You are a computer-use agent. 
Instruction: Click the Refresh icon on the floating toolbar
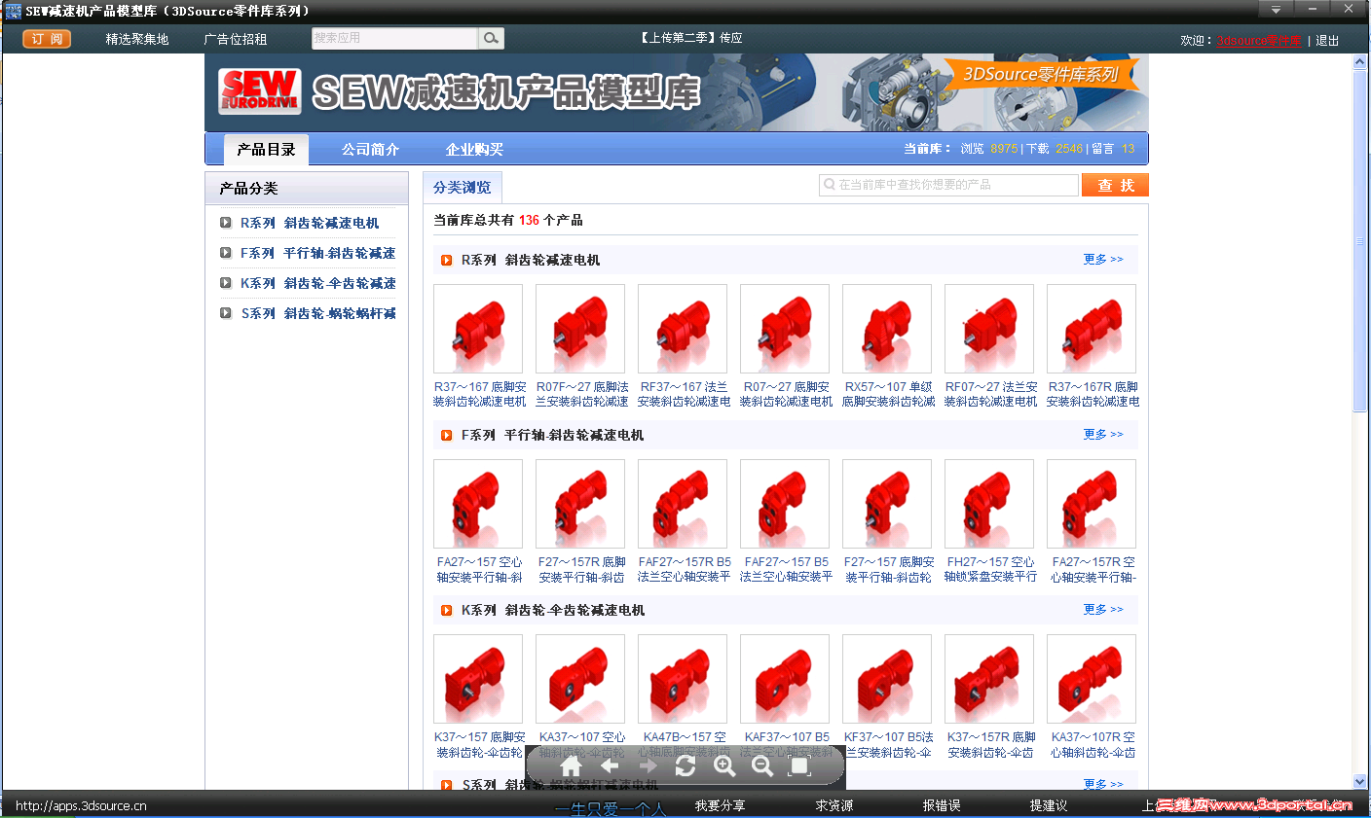coord(686,765)
